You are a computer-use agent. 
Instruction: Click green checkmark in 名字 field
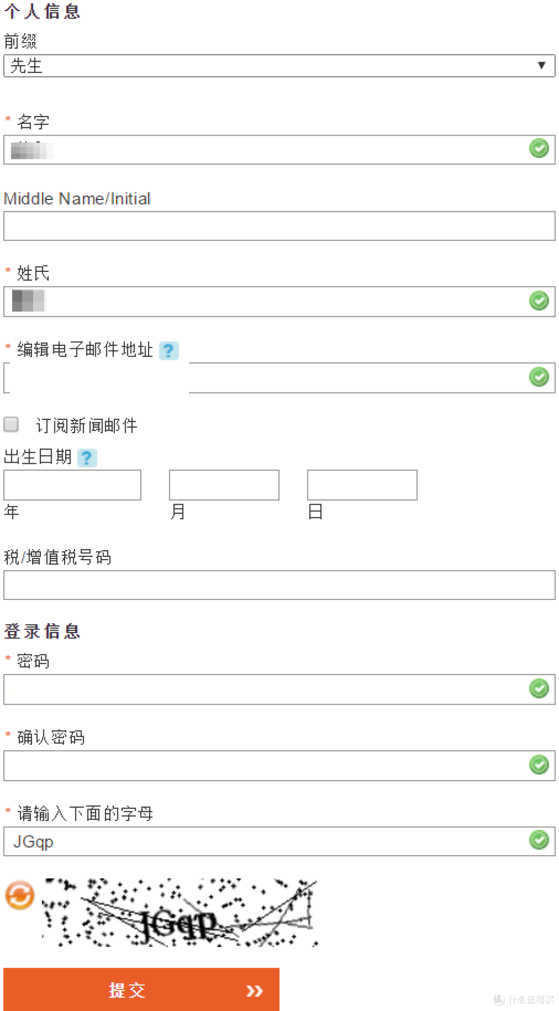point(539,149)
